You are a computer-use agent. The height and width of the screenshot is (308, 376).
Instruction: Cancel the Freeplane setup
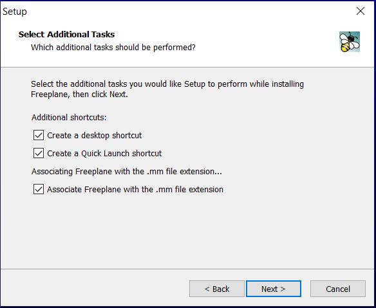[x=338, y=289]
